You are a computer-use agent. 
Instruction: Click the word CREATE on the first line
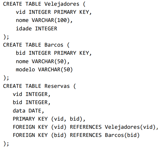tap(12, 4)
